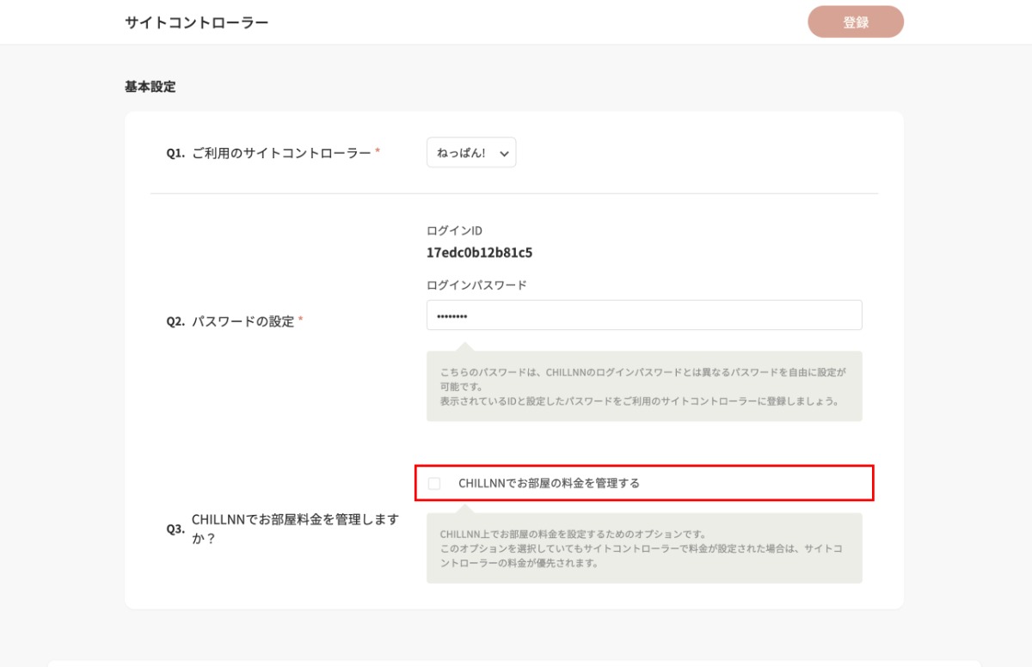Image resolution: width=1032 pixels, height=667 pixels.
Task: Click the Q1 ご利用のサイトコントローラー label
Action: (x=281, y=153)
